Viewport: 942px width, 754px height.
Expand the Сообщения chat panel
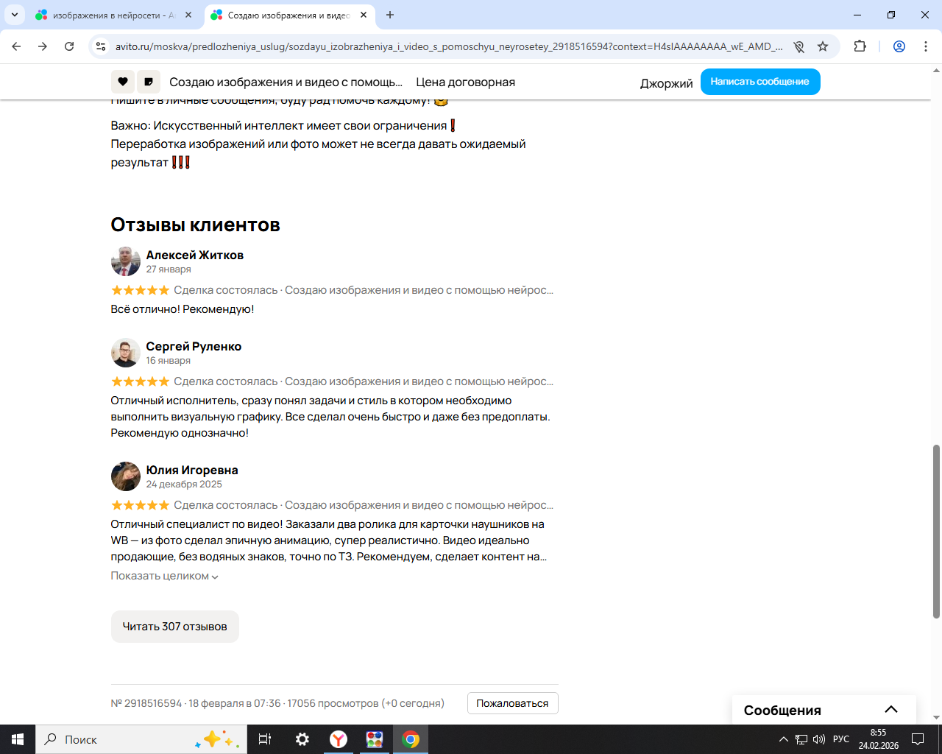pos(891,710)
